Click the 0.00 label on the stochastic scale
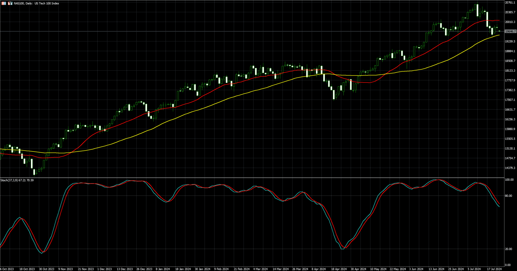This screenshot has height=271, width=517. (x=508, y=265)
